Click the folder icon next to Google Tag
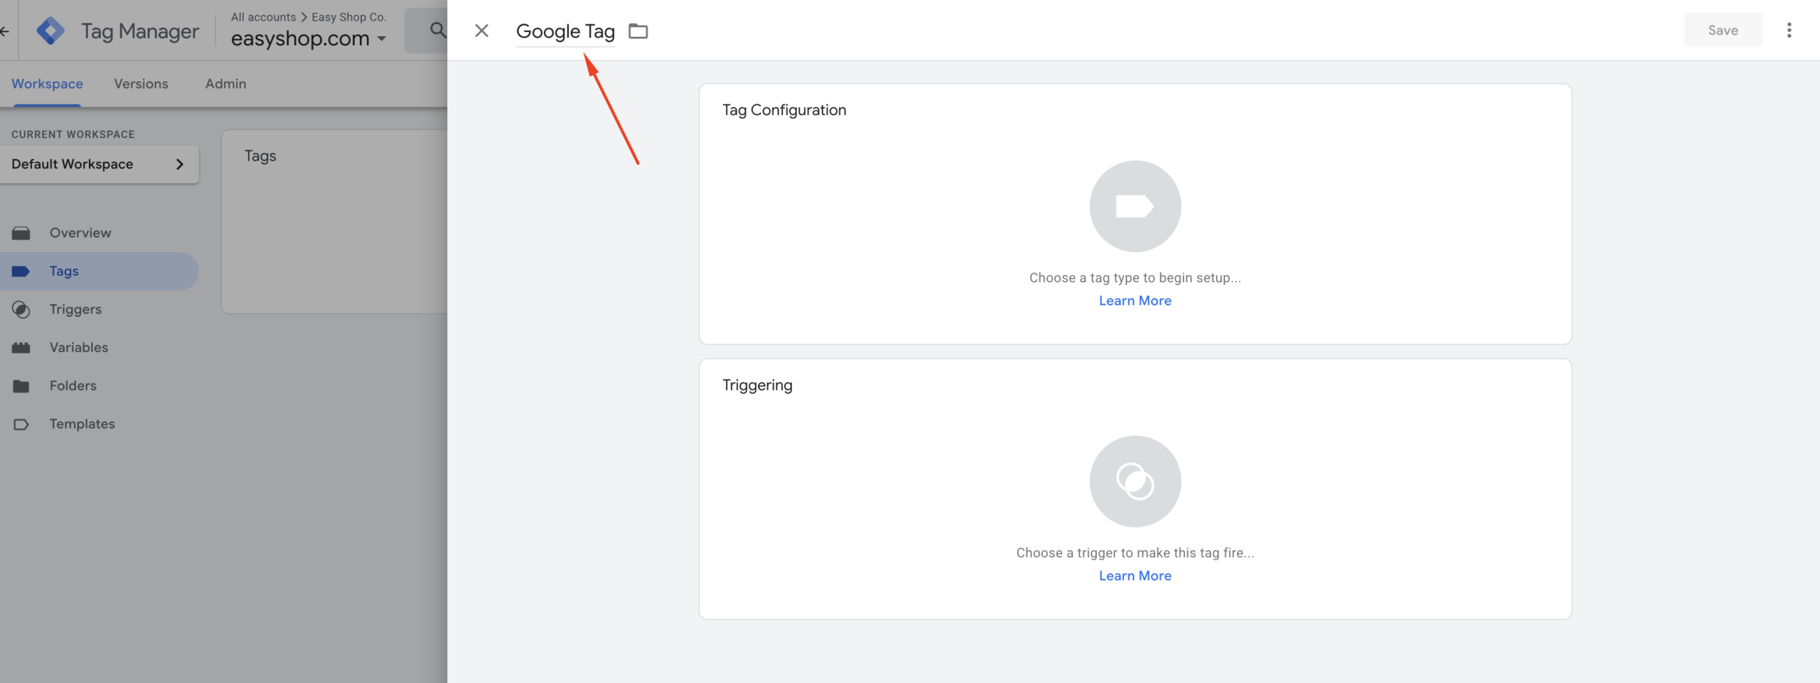The image size is (1820, 683). coord(638,31)
